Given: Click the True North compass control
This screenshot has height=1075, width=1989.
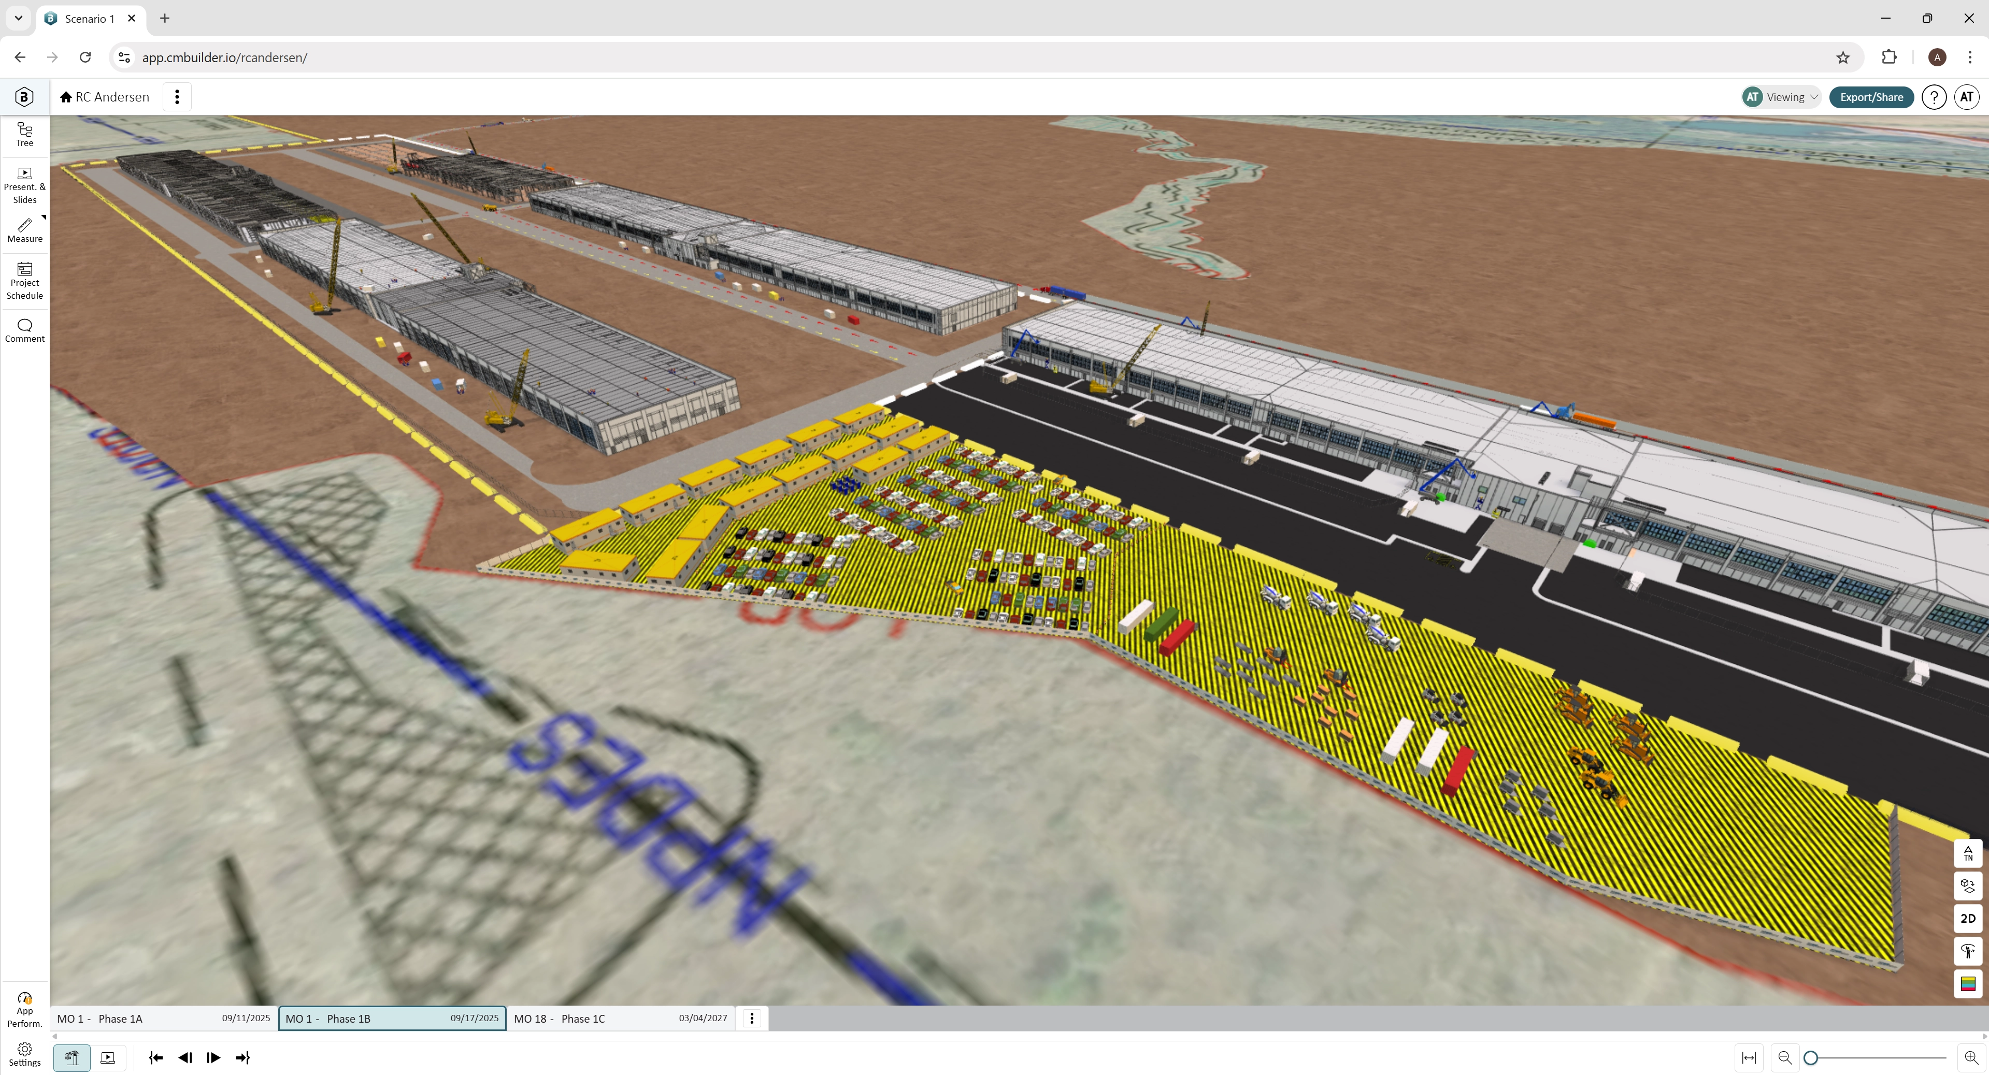Looking at the screenshot, I should click(1968, 853).
